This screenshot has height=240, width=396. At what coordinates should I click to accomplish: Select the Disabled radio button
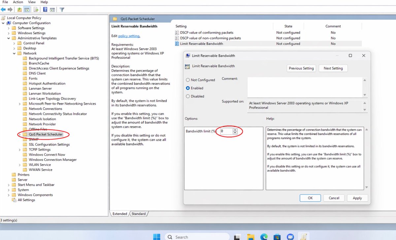(x=188, y=96)
